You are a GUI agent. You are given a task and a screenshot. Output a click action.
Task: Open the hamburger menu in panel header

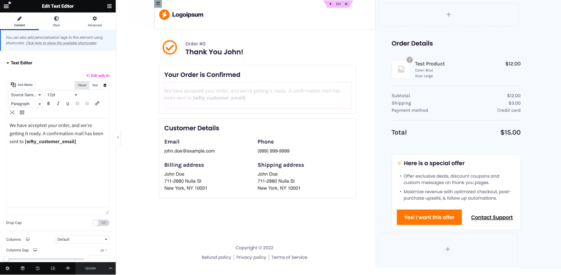tap(6, 6)
